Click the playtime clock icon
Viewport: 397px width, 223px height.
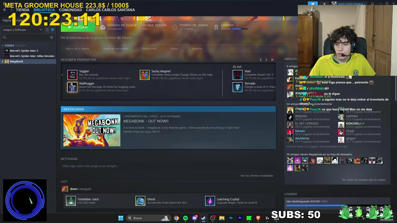coord(175,27)
